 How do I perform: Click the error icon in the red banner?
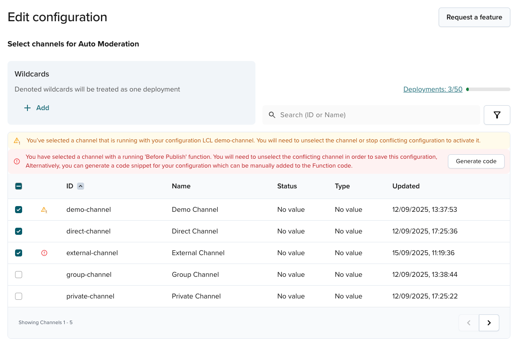[x=17, y=161]
